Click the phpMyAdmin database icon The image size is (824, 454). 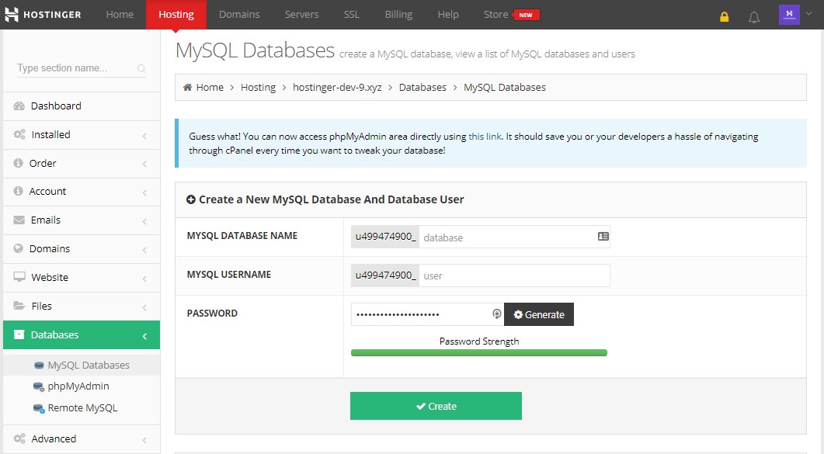coord(38,386)
